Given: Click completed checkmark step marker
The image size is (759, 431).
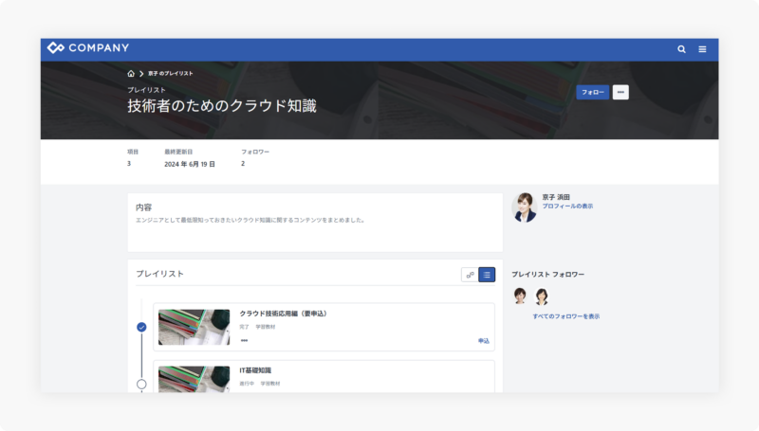Looking at the screenshot, I should click(141, 327).
